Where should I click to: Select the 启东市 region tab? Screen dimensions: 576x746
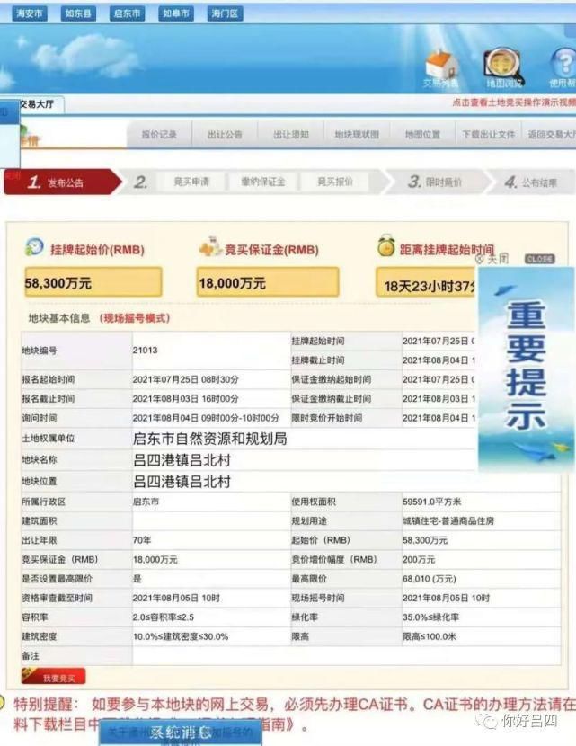127,13
